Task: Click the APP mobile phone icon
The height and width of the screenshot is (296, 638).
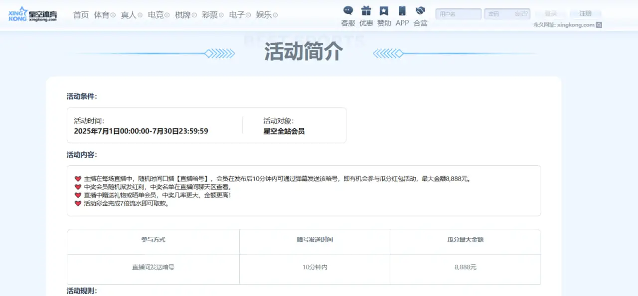Action: pos(402,11)
